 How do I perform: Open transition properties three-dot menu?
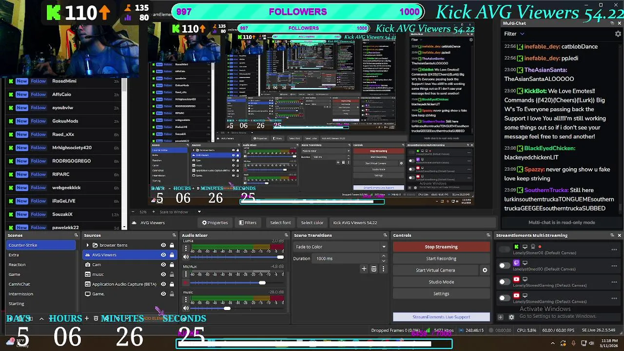[383, 269]
